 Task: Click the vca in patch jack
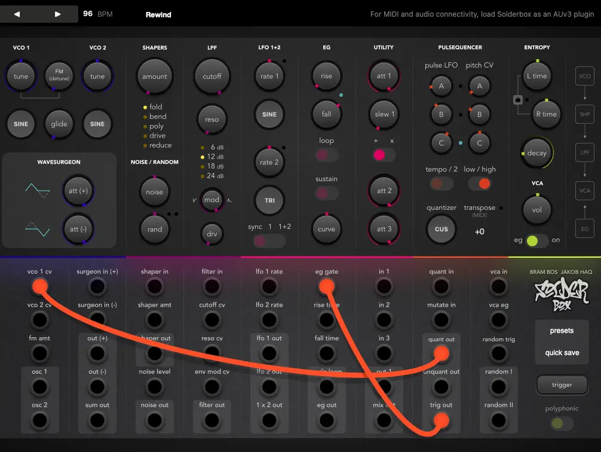click(x=498, y=286)
